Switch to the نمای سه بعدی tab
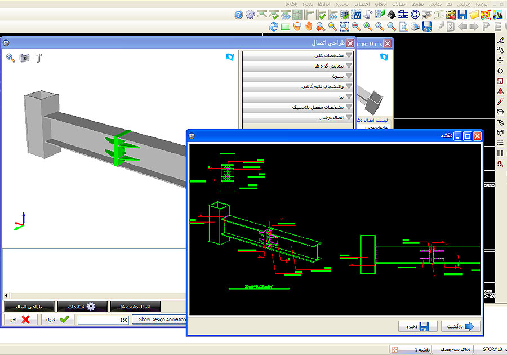The width and height of the screenshot is (507, 355). pyautogui.click(x=452, y=349)
